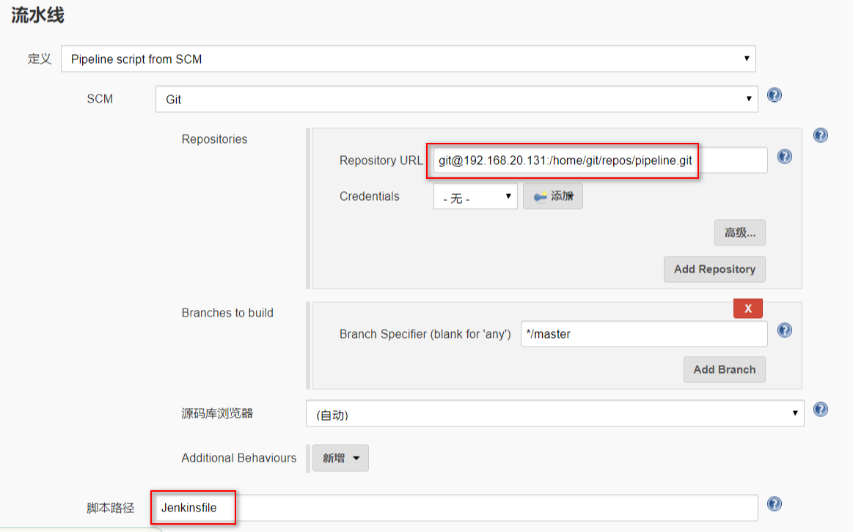
Task: Click the 高级... button
Action: [x=739, y=233]
